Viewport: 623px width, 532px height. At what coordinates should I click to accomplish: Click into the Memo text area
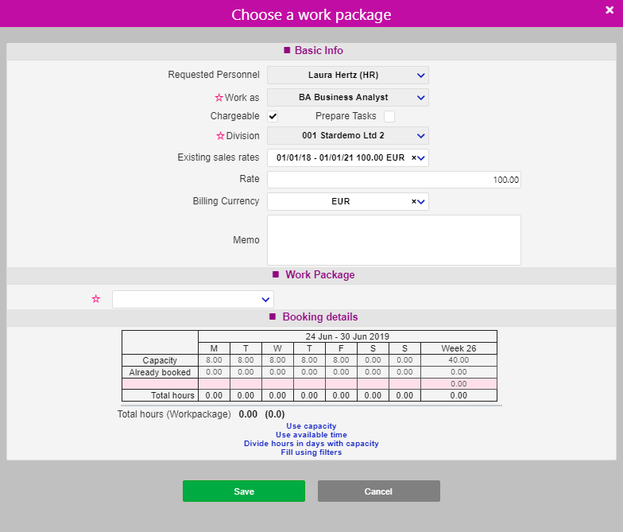[394, 240]
